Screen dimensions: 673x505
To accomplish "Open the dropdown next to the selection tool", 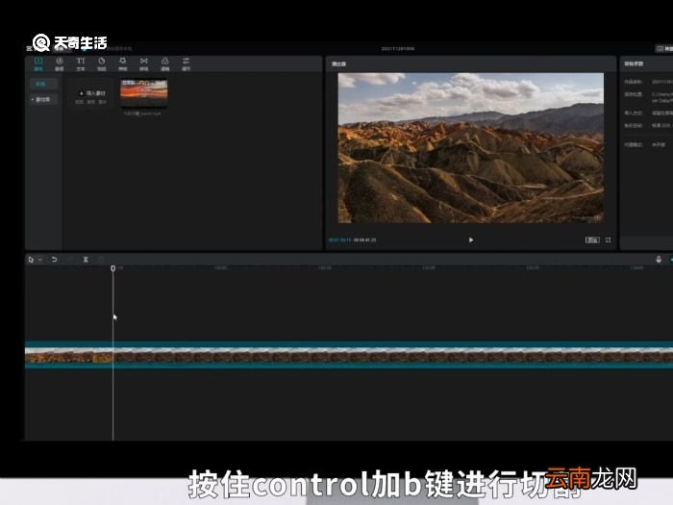I will point(40,260).
